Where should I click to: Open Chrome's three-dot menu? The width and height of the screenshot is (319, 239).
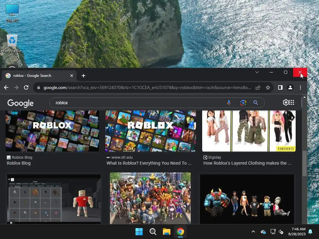301,87
